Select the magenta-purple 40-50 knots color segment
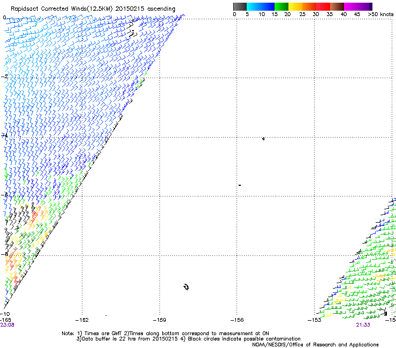This screenshot has height=348, width=396. pyautogui.click(x=358, y=6)
